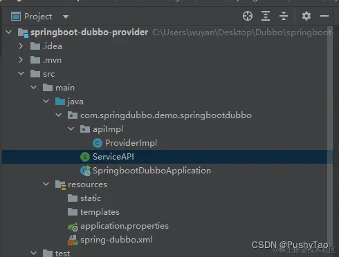Click the apiImpl package icon
The height and width of the screenshot is (257, 339).
(85, 129)
